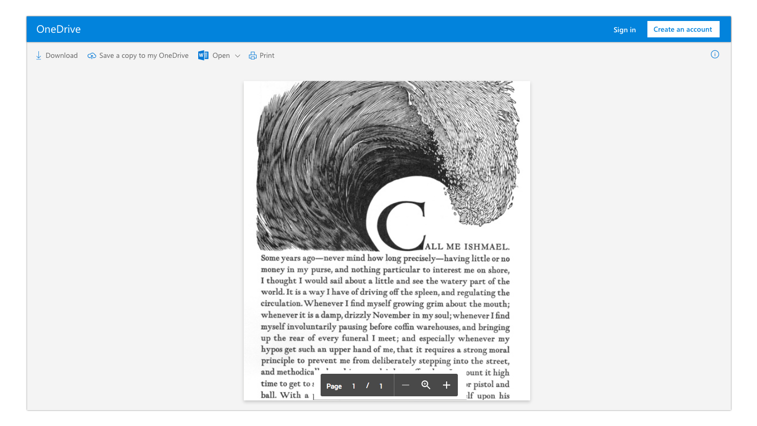Click the Sign in link
This screenshot has width=757, height=426.
[x=625, y=30]
